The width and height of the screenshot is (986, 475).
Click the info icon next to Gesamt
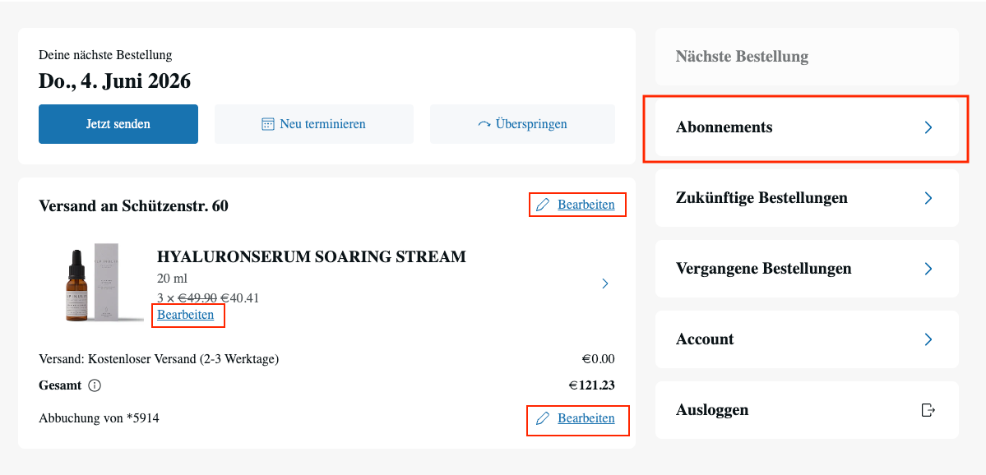95,385
